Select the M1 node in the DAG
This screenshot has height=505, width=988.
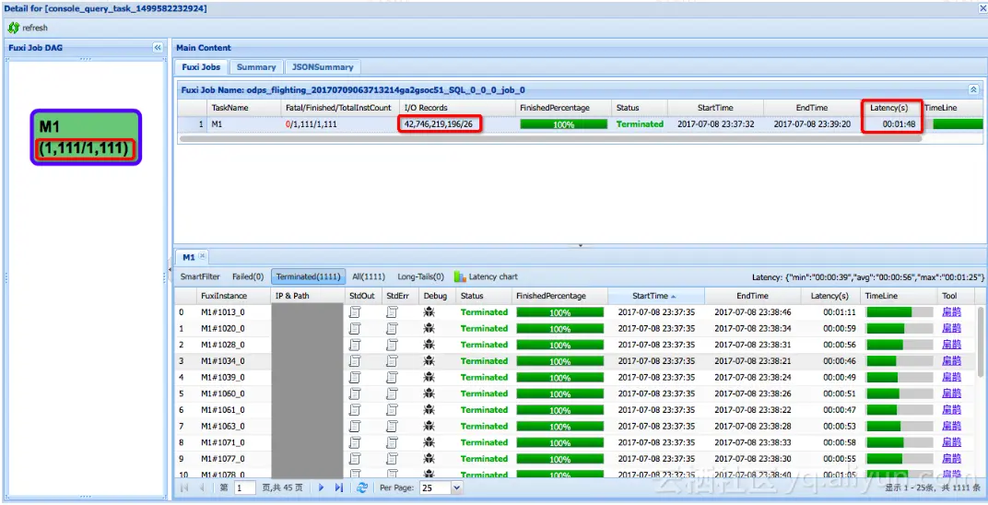(x=86, y=137)
